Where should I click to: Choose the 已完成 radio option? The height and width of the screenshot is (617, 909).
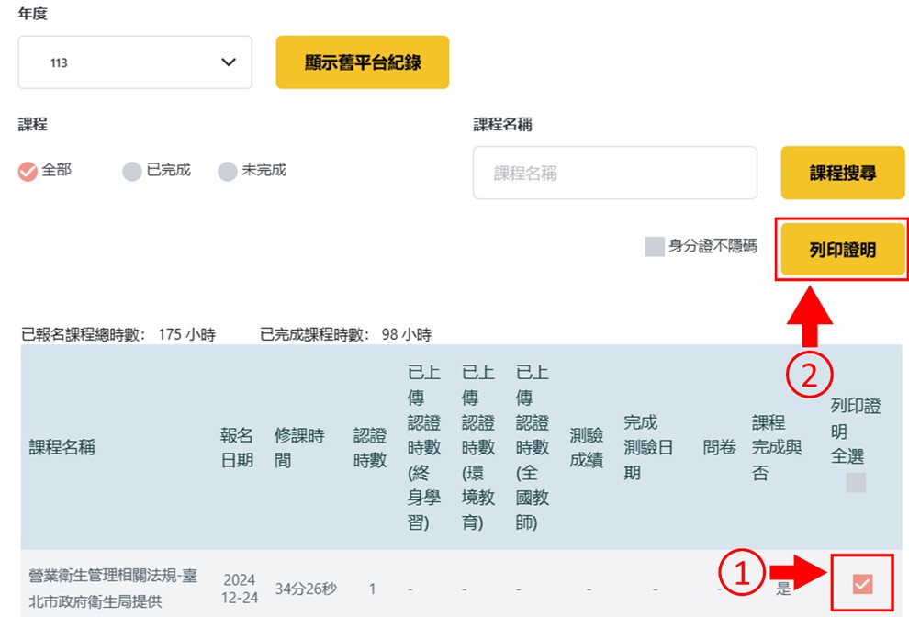tap(132, 171)
